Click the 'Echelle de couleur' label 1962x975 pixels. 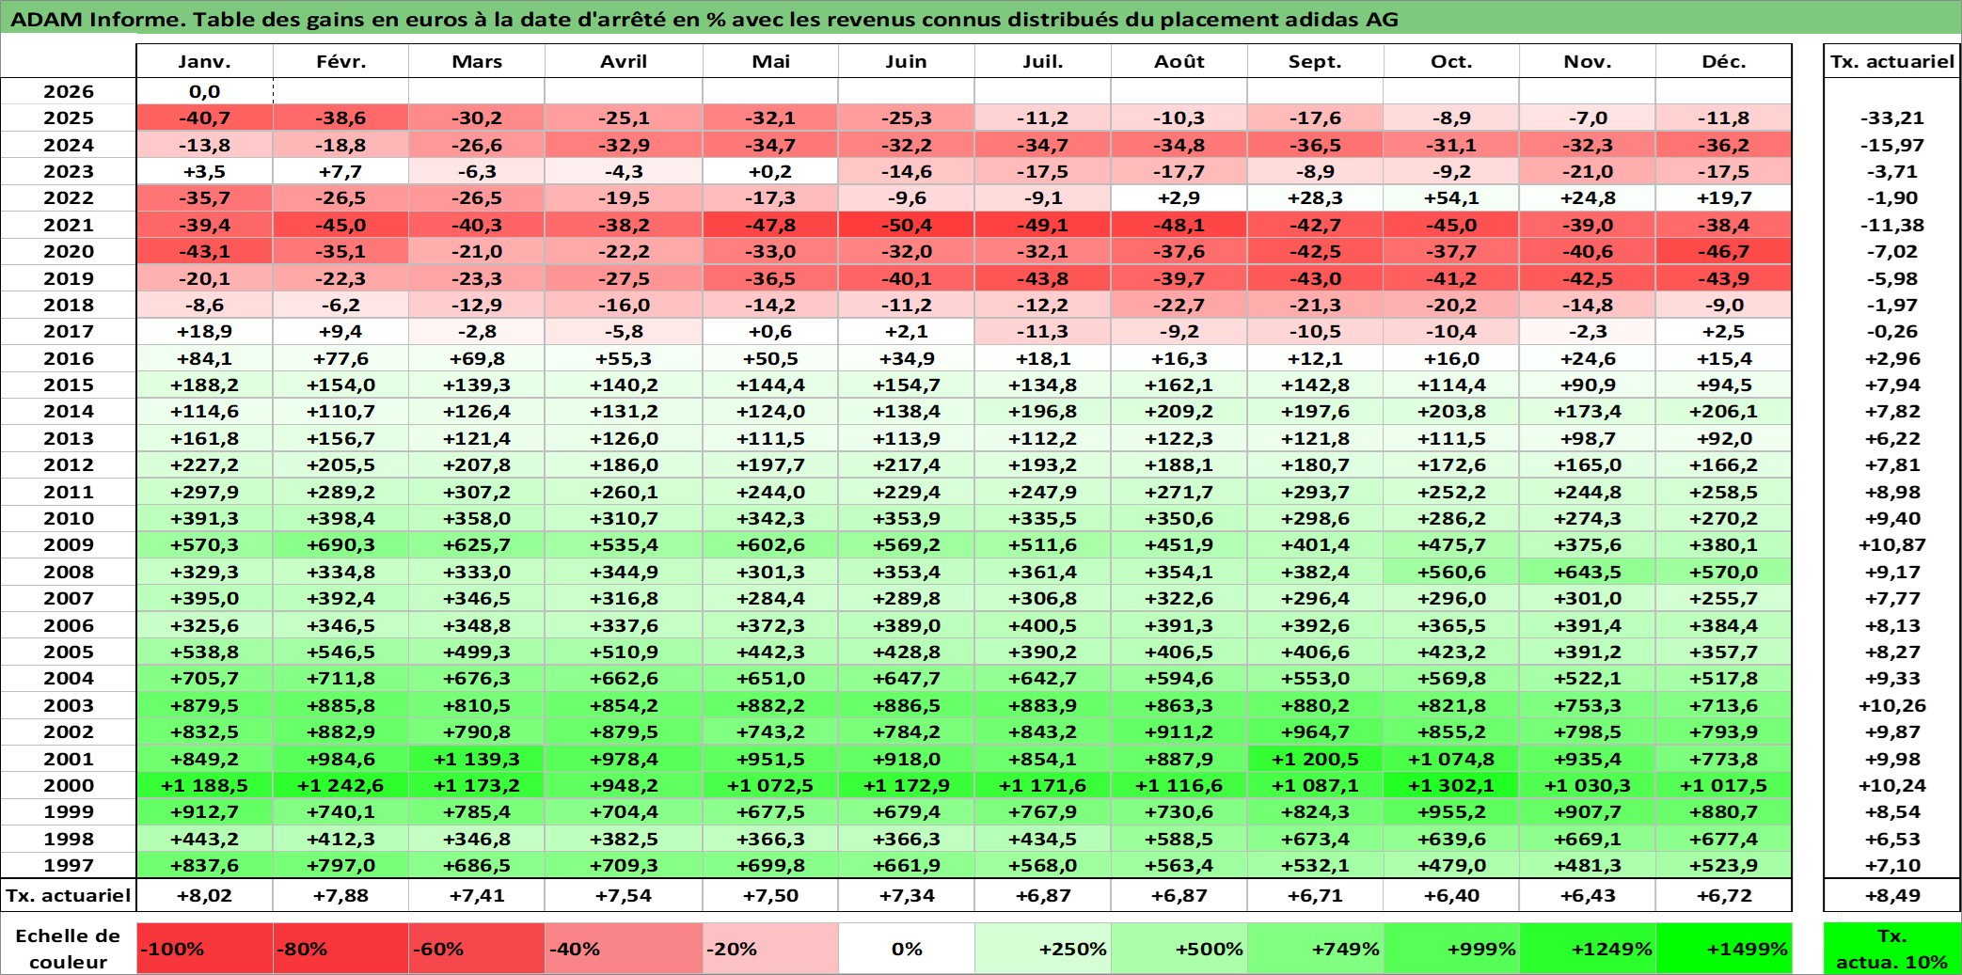click(69, 949)
